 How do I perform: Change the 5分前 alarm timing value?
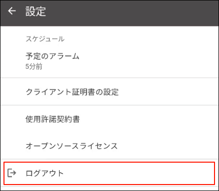pos(34,66)
